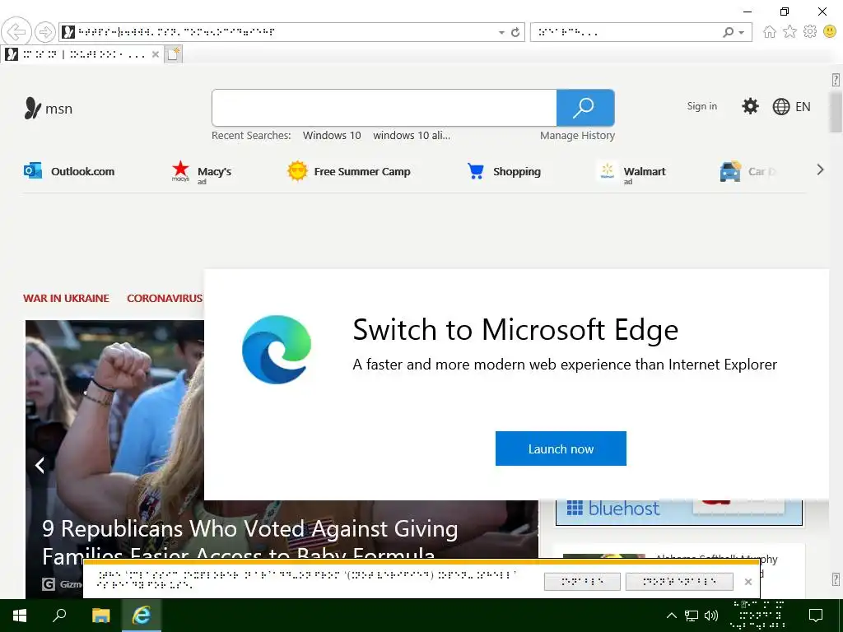This screenshot has height=632, width=843.
Task: Select recent search Windows 10
Action: (x=332, y=136)
